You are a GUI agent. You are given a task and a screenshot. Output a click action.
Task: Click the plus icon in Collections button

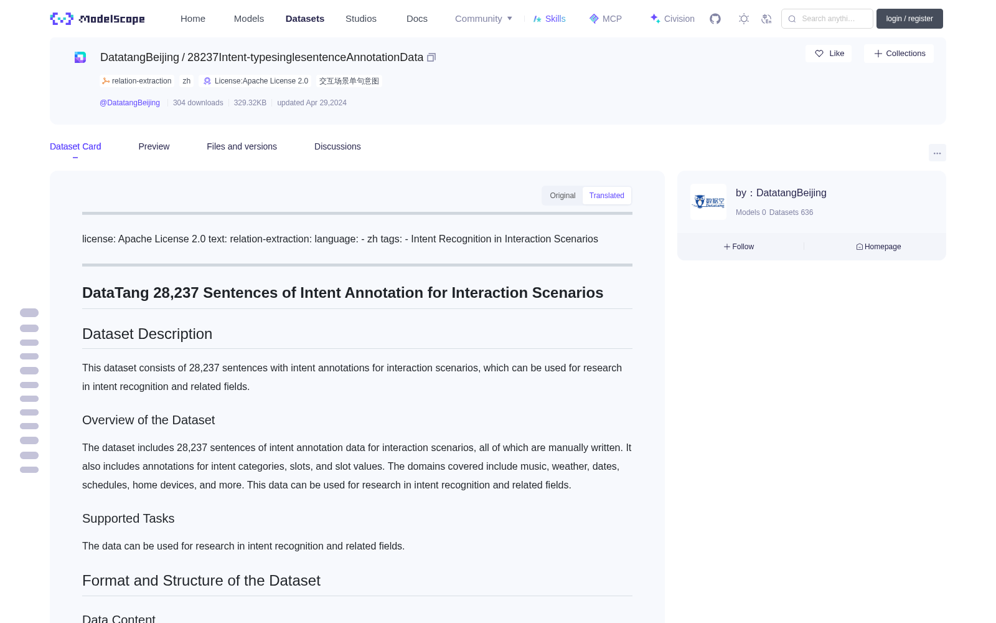pyautogui.click(x=878, y=54)
